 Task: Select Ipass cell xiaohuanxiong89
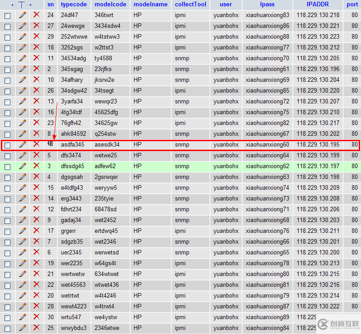click(x=267, y=317)
